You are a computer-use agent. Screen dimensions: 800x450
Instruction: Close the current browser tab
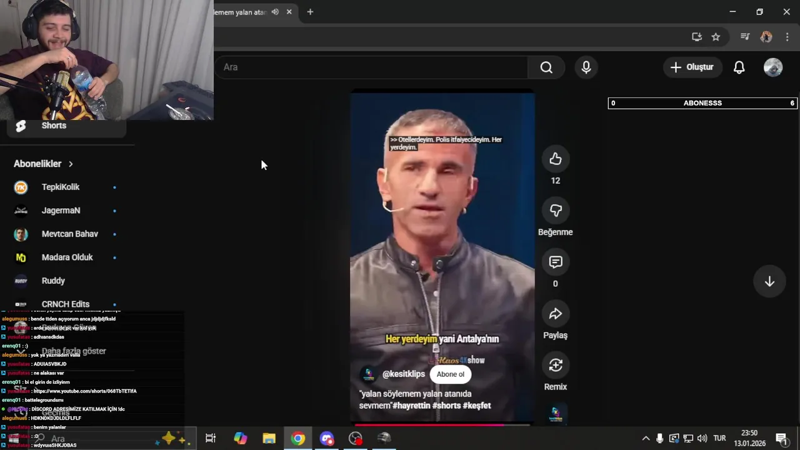coord(289,12)
